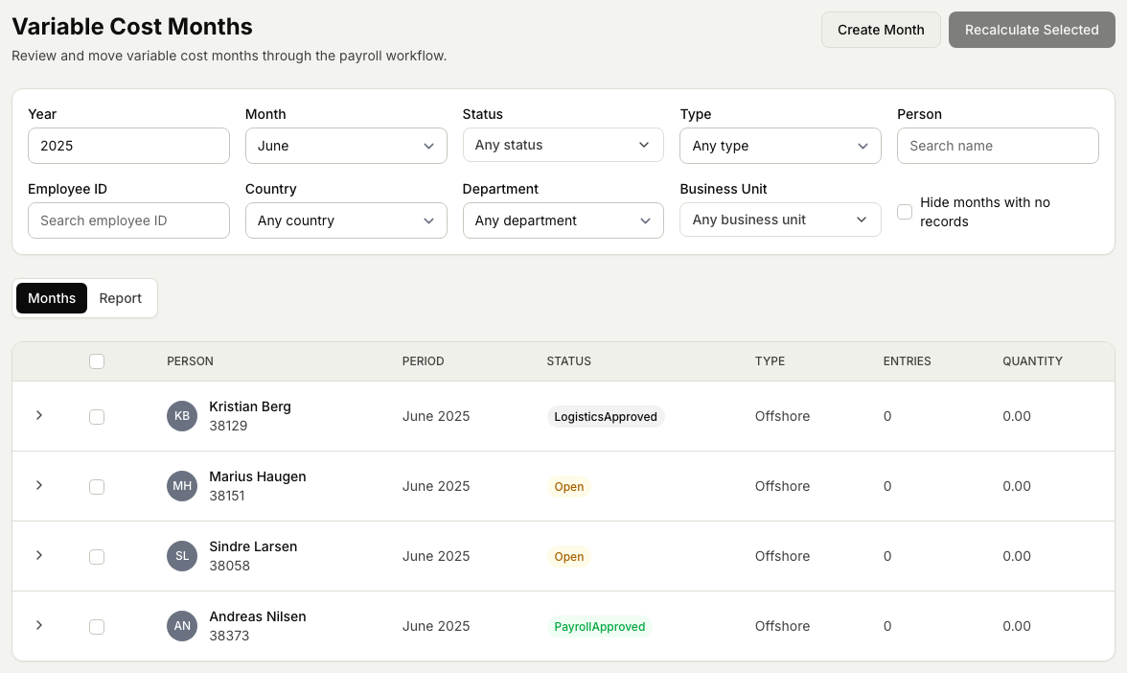Click the PERIOD column header

pos(423,361)
